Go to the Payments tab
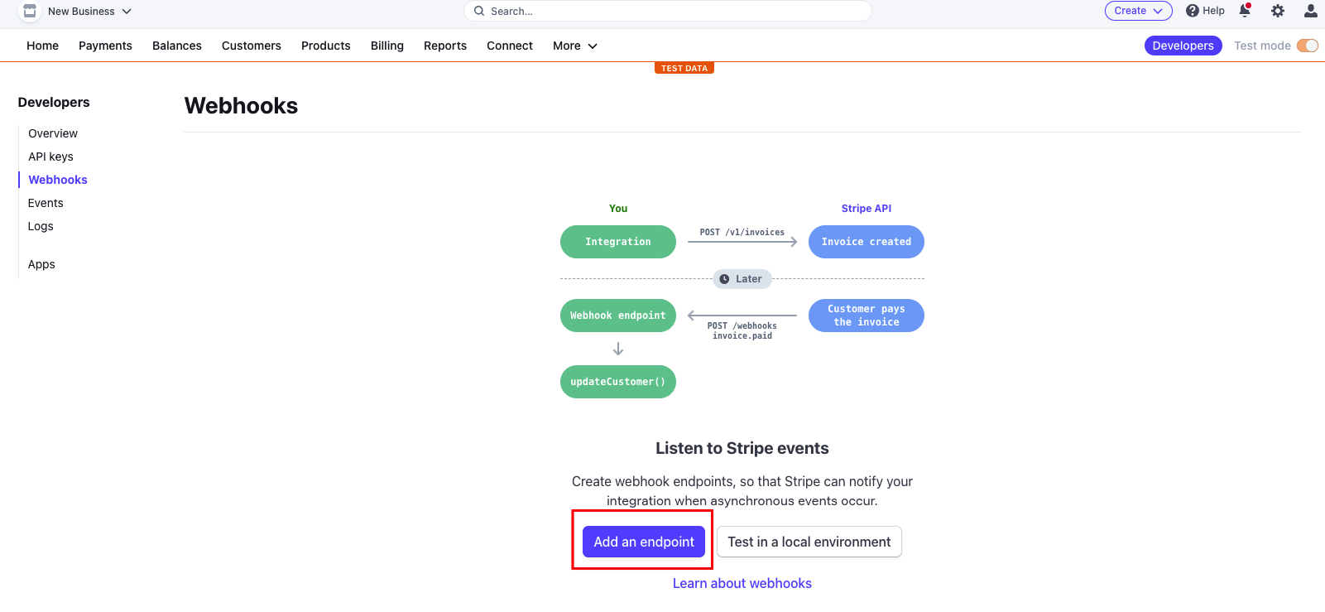Viewport: 1325px width, 612px height. pos(105,46)
